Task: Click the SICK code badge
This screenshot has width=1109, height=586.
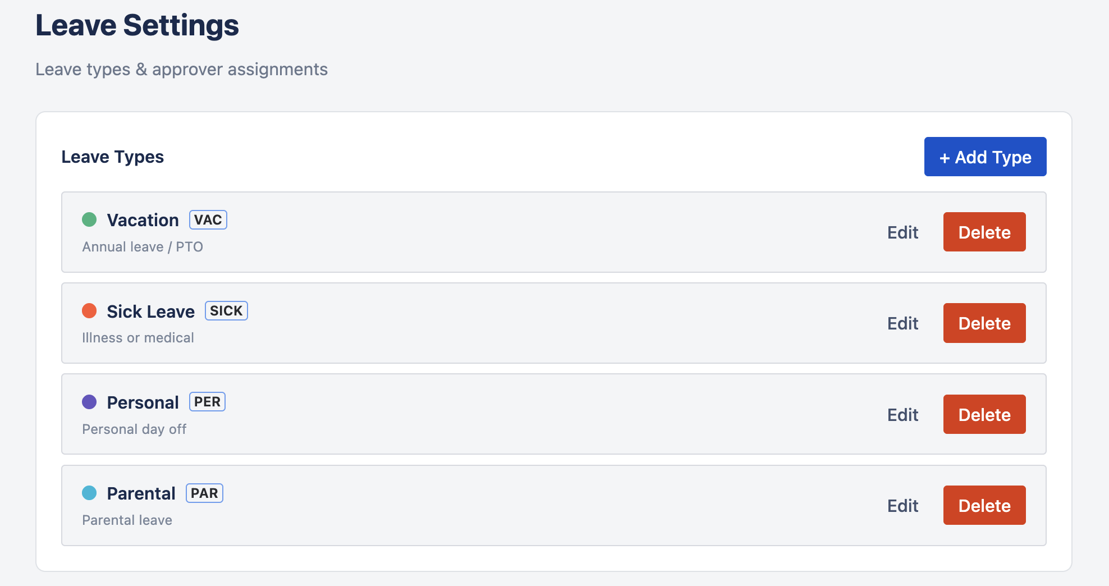Action: (226, 310)
